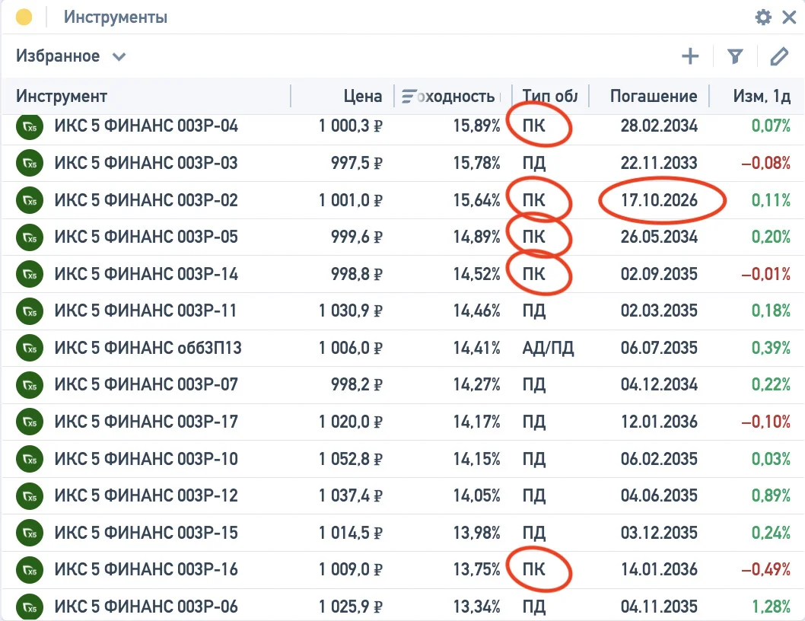Click bond type АД/ПД
This screenshot has height=621, width=805.
pos(548,348)
